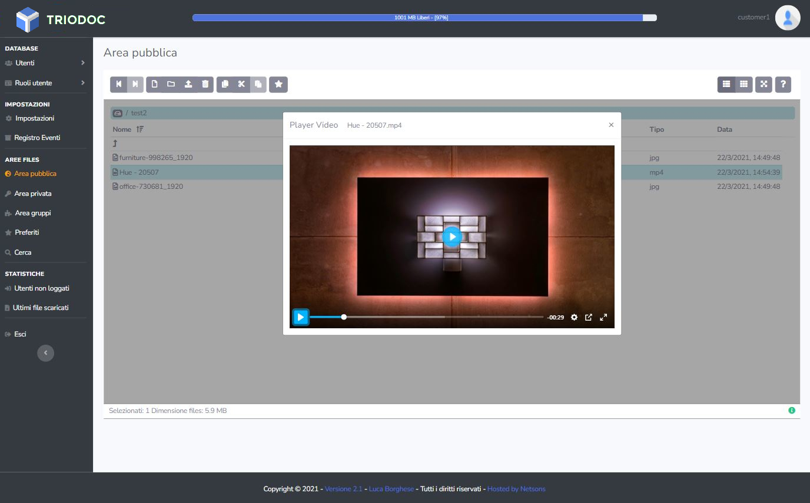Click the paste toolbar icon
The width and height of the screenshot is (810, 503).
[258, 85]
